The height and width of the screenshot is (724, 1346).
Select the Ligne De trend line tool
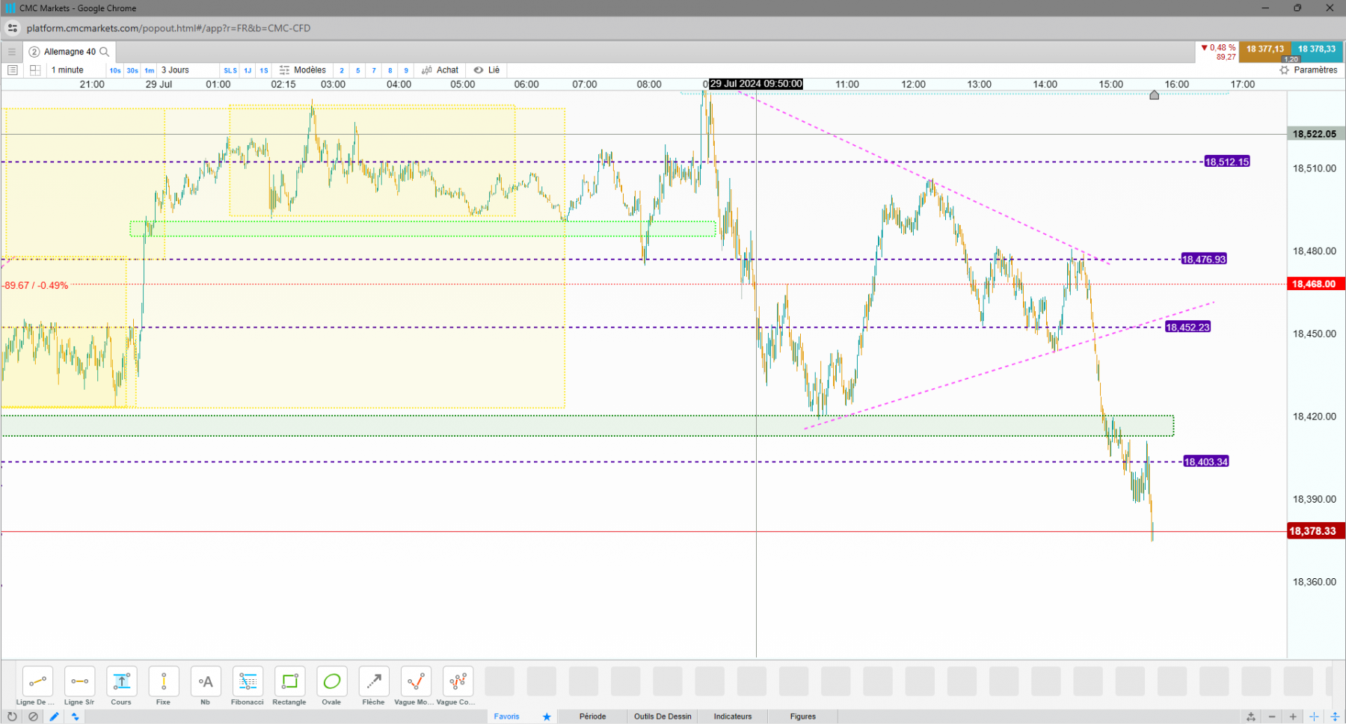[x=37, y=681]
